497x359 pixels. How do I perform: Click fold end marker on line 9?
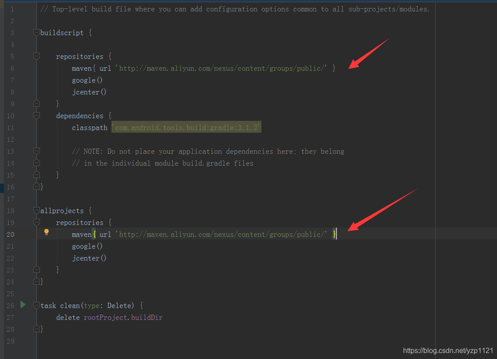36,103
